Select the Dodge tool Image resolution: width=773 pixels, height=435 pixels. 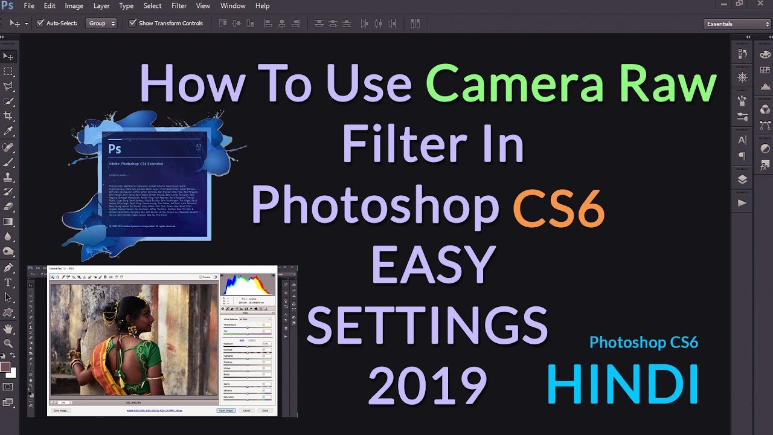[8, 251]
